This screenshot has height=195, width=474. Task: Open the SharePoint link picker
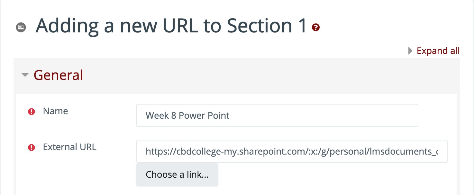coord(177,174)
